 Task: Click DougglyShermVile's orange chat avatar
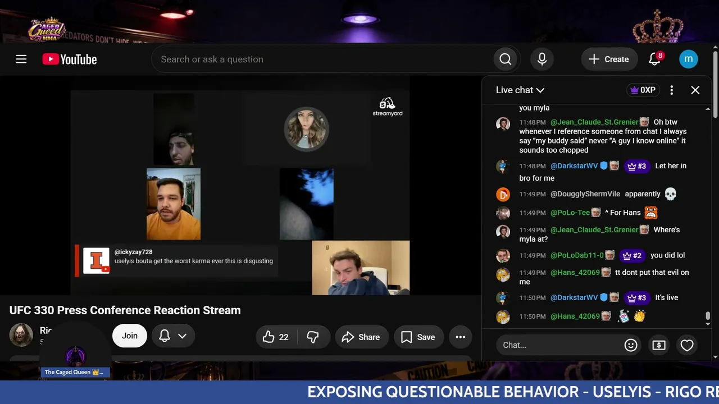pos(503,194)
